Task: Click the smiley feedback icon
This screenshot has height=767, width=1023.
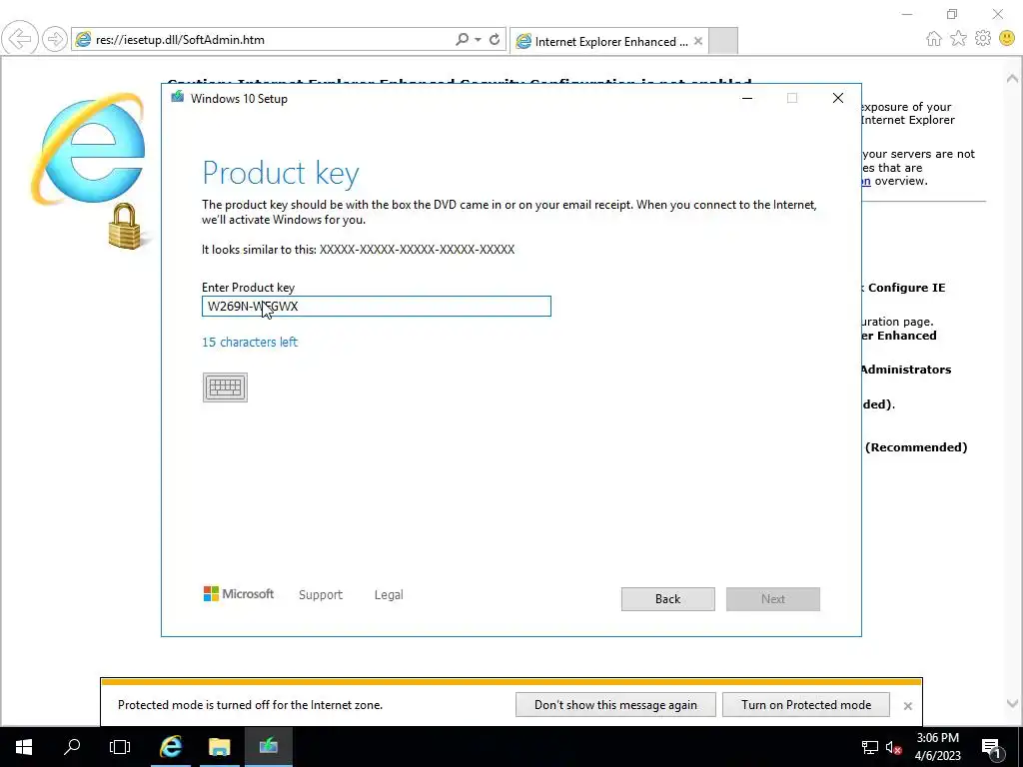Action: click(x=1007, y=39)
